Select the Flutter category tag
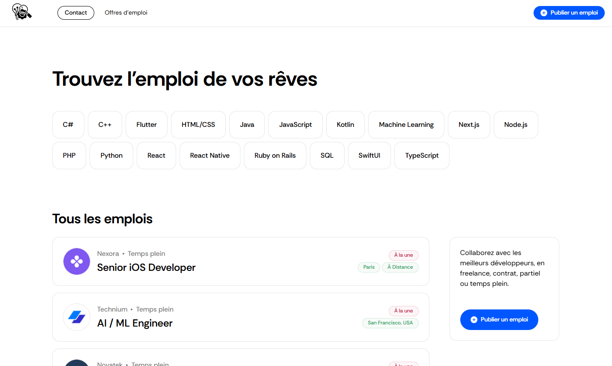 (147, 125)
